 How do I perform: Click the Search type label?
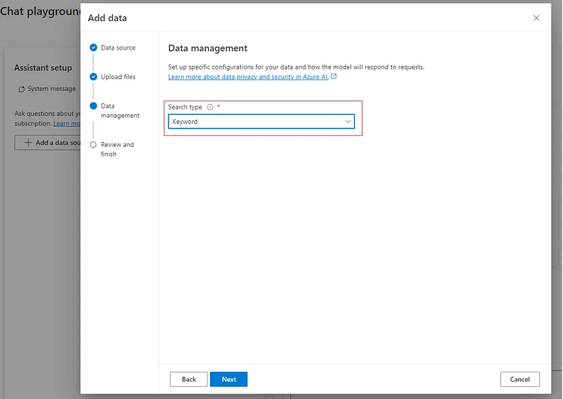(185, 107)
